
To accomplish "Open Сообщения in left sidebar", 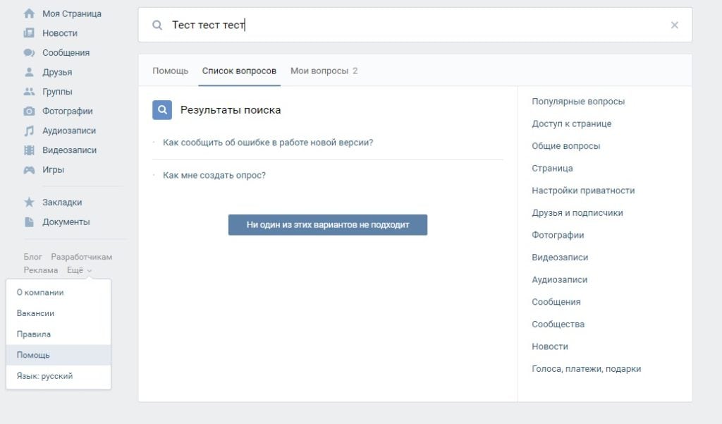I will [66, 52].
